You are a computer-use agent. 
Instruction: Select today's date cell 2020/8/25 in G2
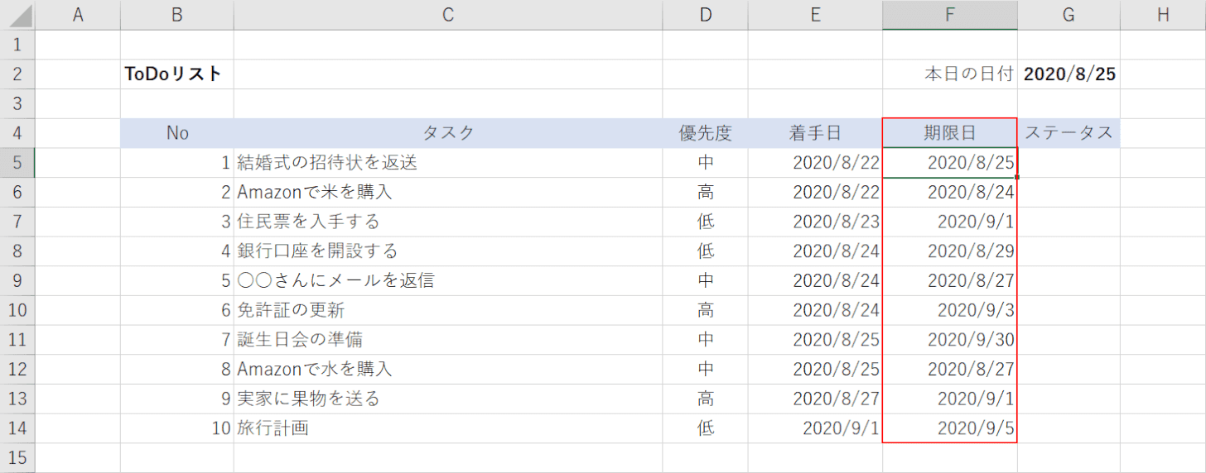point(1069,74)
